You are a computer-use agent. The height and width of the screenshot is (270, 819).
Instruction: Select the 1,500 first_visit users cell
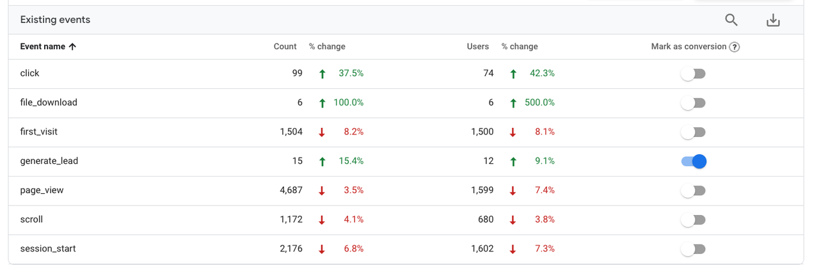pos(482,132)
